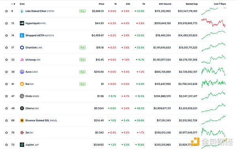Click the Uniswap unicorn logo
The image size is (237, 150).
[x=22, y=60]
